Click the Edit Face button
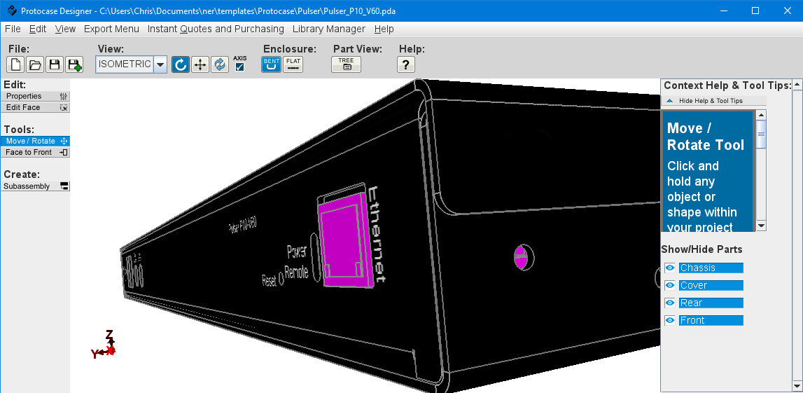Viewport: 803px width, 393px height. click(x=35, y=108)
